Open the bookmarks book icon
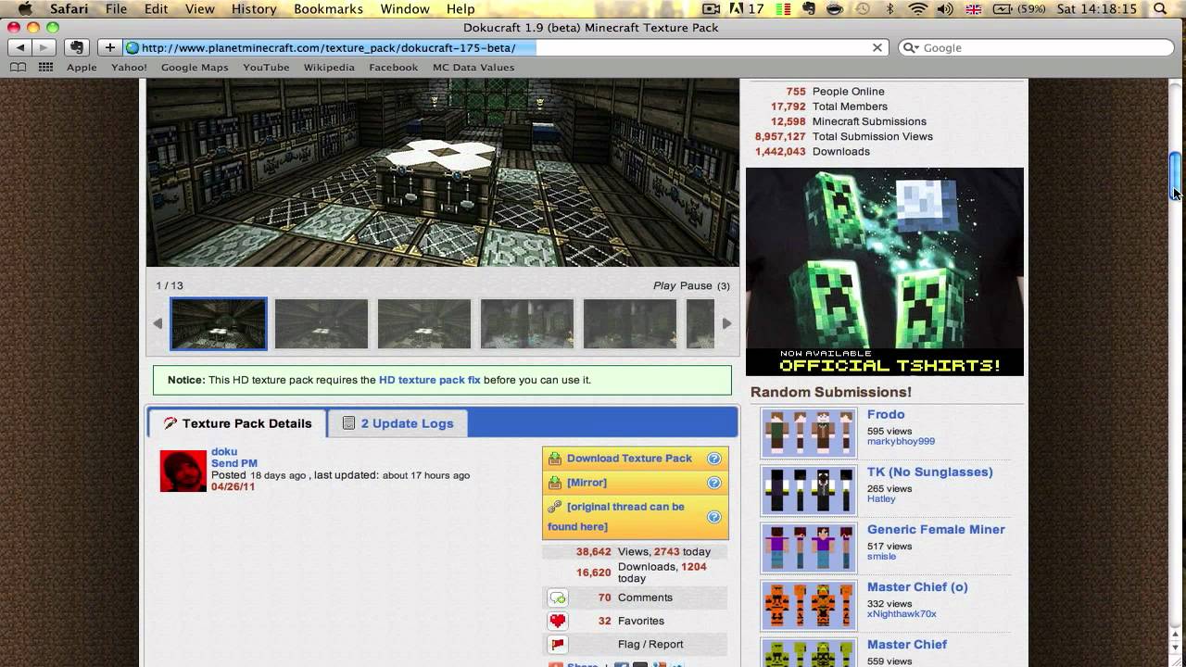The height and width of the screenshot is (667, 1186). pyautogui.click(x=18, y=67)
